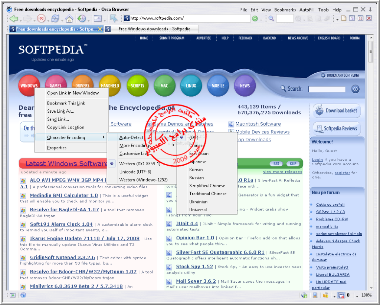Open JUnit 4.4 link
Screen dimensions: 380x305
click(x=187, y=224)
